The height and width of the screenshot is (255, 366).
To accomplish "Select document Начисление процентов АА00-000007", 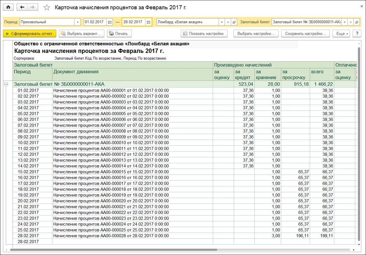I will 133,125.
